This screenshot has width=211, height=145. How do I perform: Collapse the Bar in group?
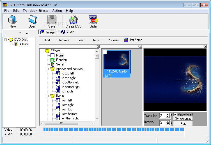pos(47,96)
